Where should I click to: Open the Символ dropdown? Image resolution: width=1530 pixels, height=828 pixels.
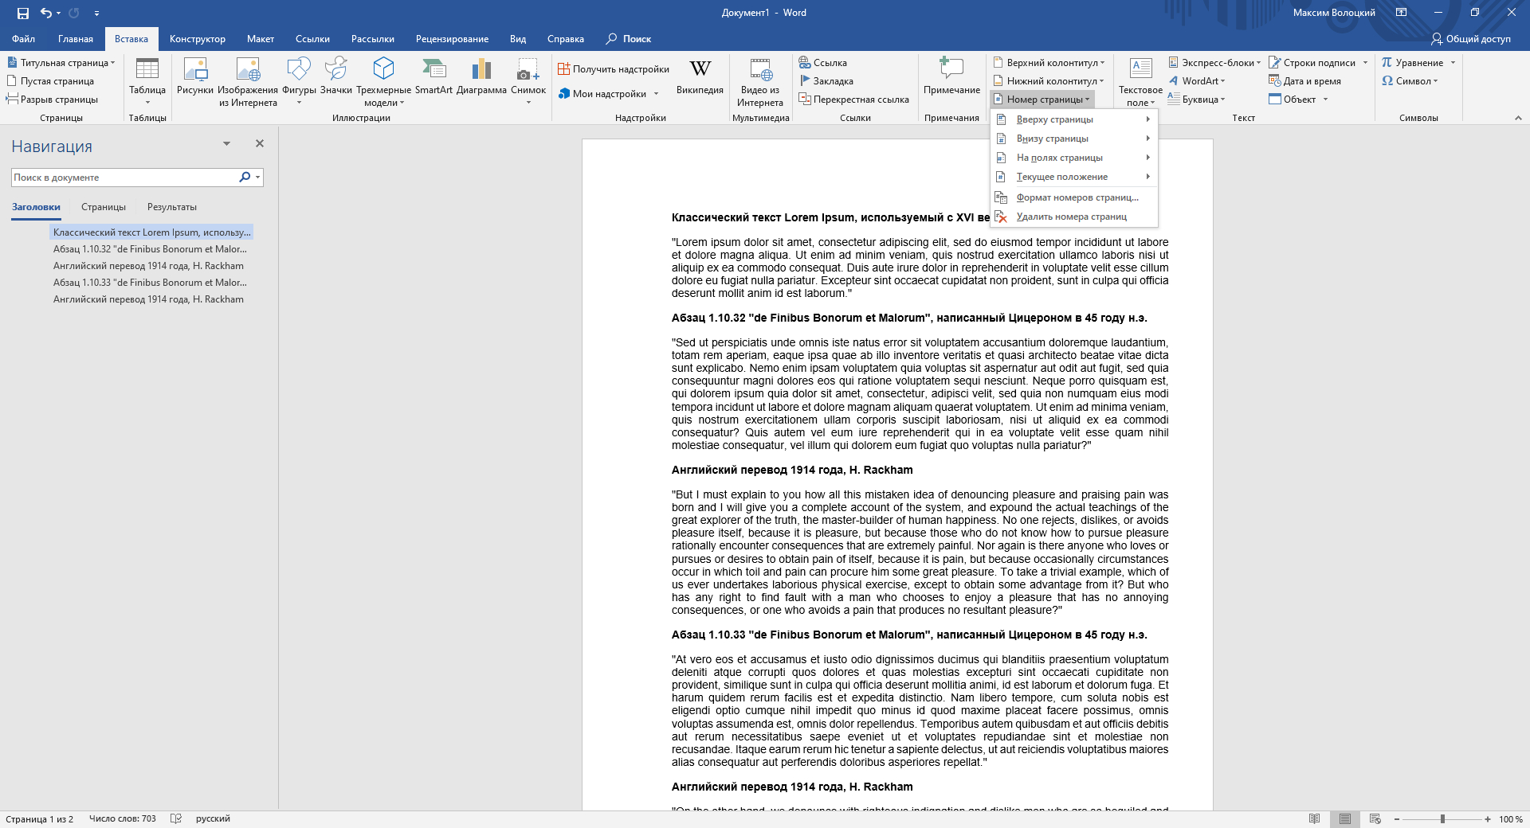(x=1435, y=81)
